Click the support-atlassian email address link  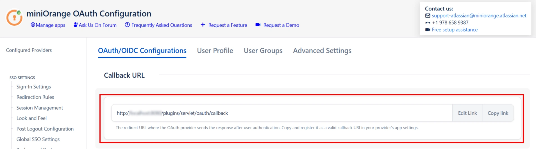click(479, 16)
